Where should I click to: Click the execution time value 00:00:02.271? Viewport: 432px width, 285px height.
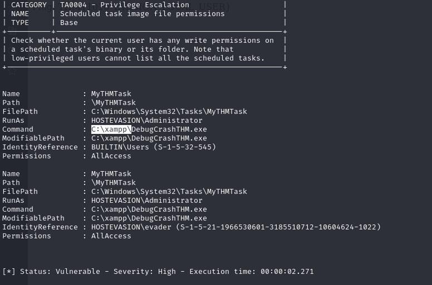click(287, 272)
